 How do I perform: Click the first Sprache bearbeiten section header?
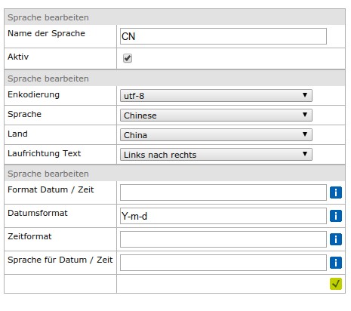(174, 17)
